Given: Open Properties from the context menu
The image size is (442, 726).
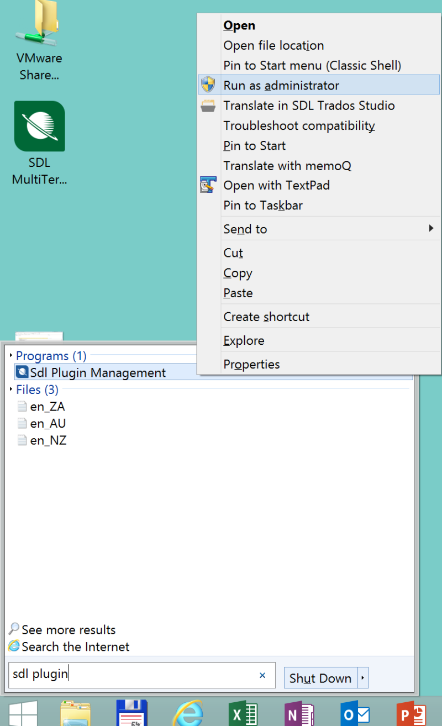Looking at the screenshot, I should (x=319, y=364).
